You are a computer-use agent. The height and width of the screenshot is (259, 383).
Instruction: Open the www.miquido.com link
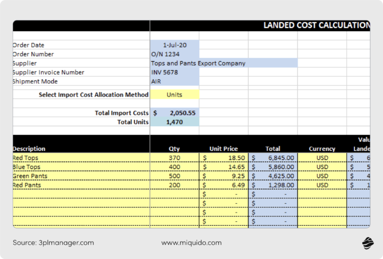tap(191, 243)
